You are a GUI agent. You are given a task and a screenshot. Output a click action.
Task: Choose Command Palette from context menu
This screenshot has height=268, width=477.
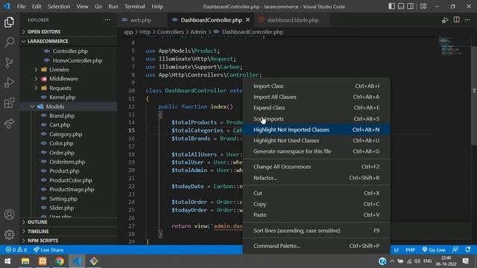click(x=316, y=246)
